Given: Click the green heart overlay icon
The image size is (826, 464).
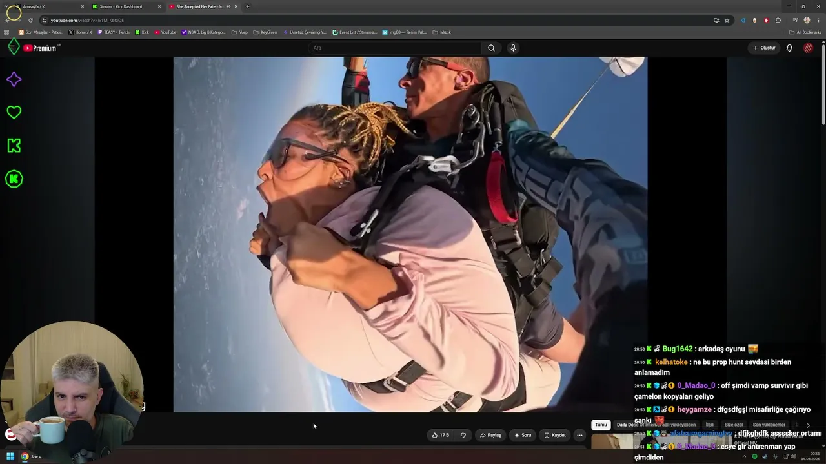Looking at the screenshot, I should click(14, 112).
